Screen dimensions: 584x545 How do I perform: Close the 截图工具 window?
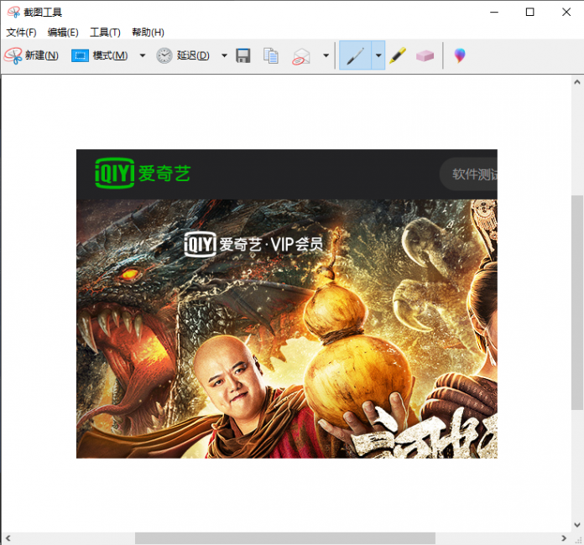pos(566,12)
